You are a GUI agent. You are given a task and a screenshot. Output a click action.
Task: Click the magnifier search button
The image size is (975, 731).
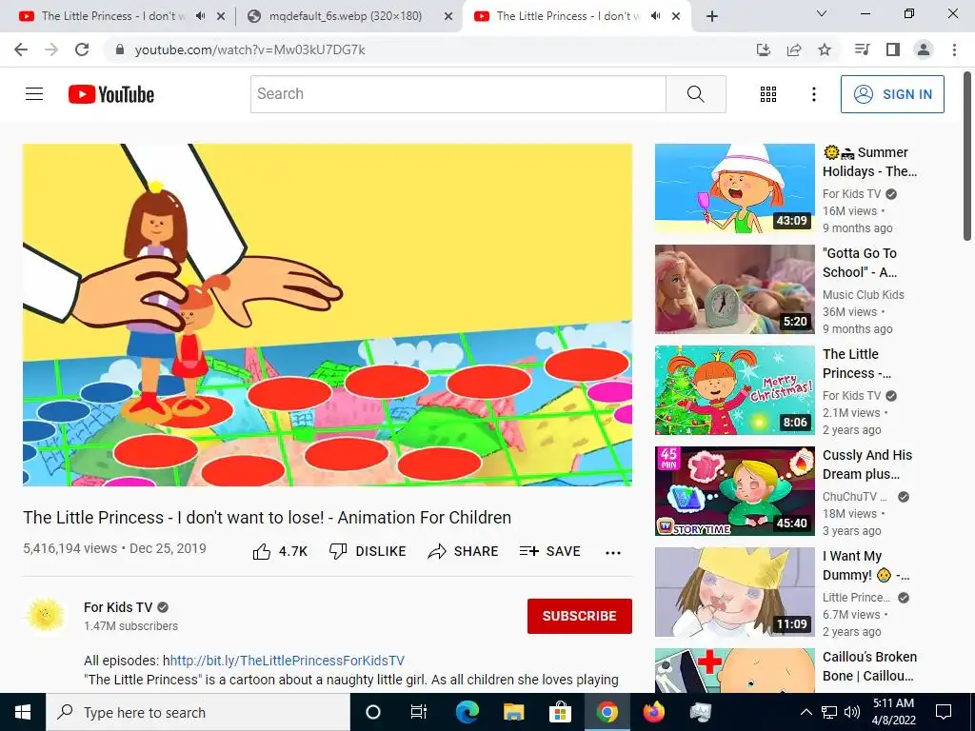coord(696,94)
